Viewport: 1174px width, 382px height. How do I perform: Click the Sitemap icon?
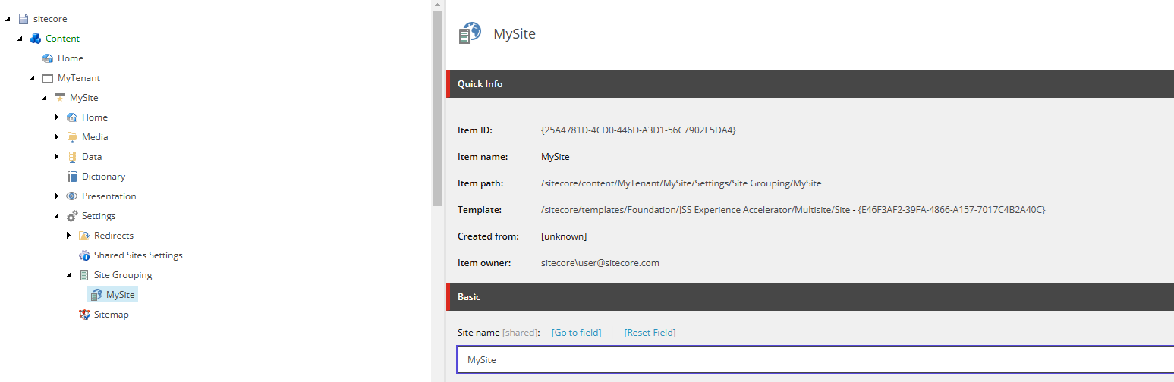[84, 314]
